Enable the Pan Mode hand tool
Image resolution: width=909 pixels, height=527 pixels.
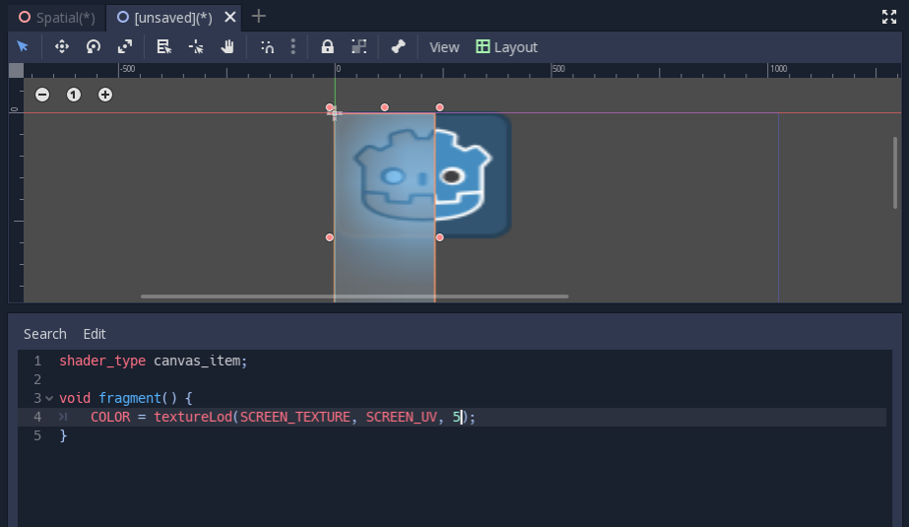(x=227, y=46)
